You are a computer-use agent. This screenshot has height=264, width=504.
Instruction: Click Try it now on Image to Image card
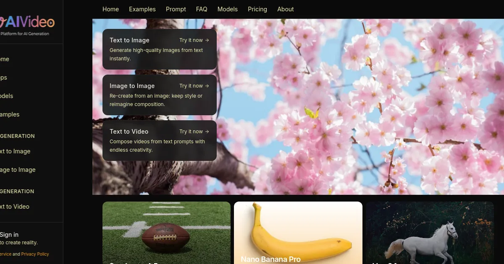click(x=194, y=85)
